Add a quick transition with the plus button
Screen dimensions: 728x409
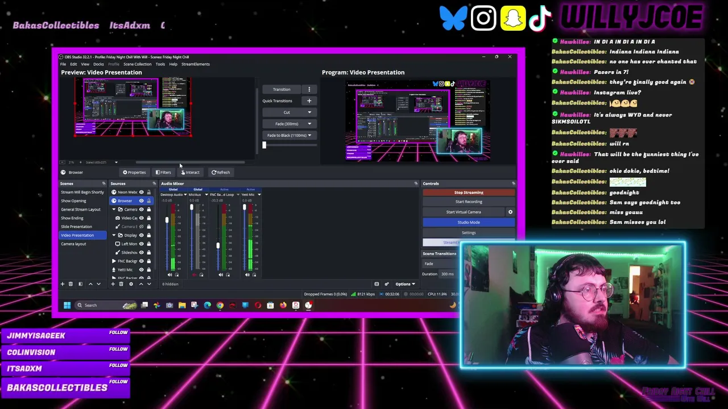coord(309,101)
